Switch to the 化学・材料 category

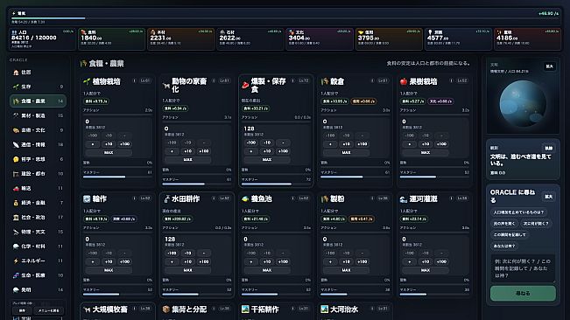point(38,247)
